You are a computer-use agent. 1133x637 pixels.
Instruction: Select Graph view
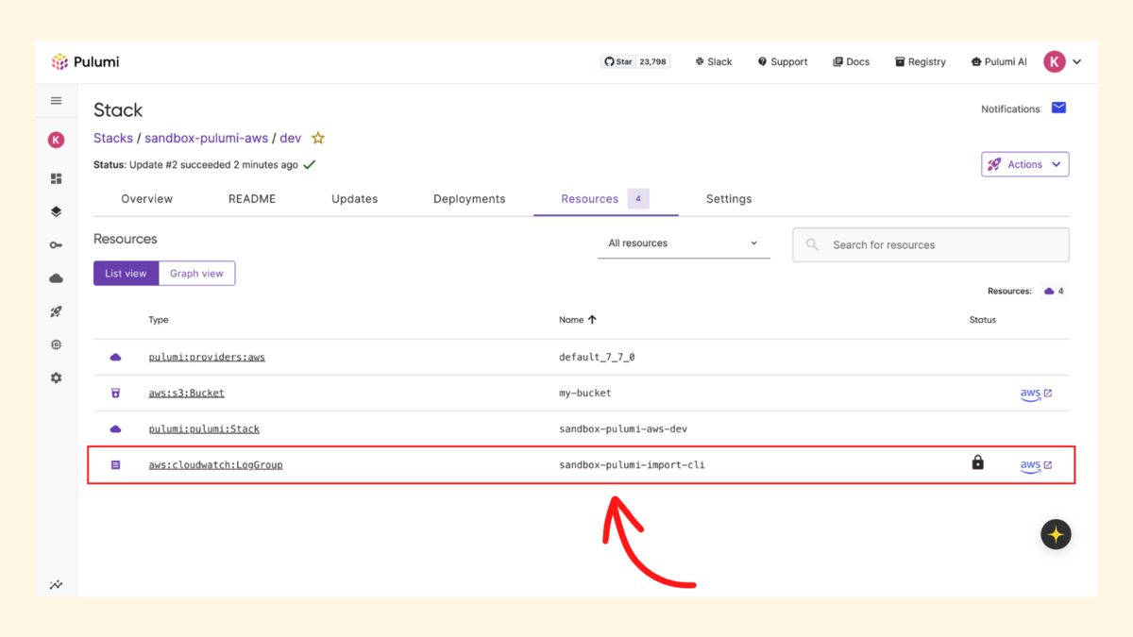196,274
